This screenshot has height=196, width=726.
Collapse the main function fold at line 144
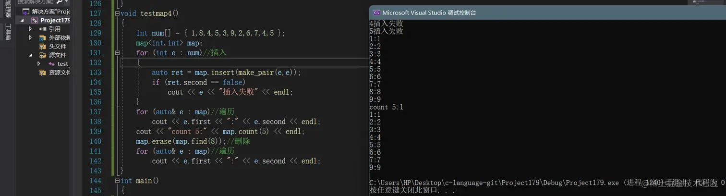pyautogui.click(x=117, y=181)
